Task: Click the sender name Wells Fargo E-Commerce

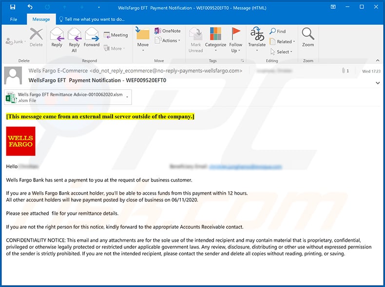Action: pyautogui.click(x=58, y=71)
